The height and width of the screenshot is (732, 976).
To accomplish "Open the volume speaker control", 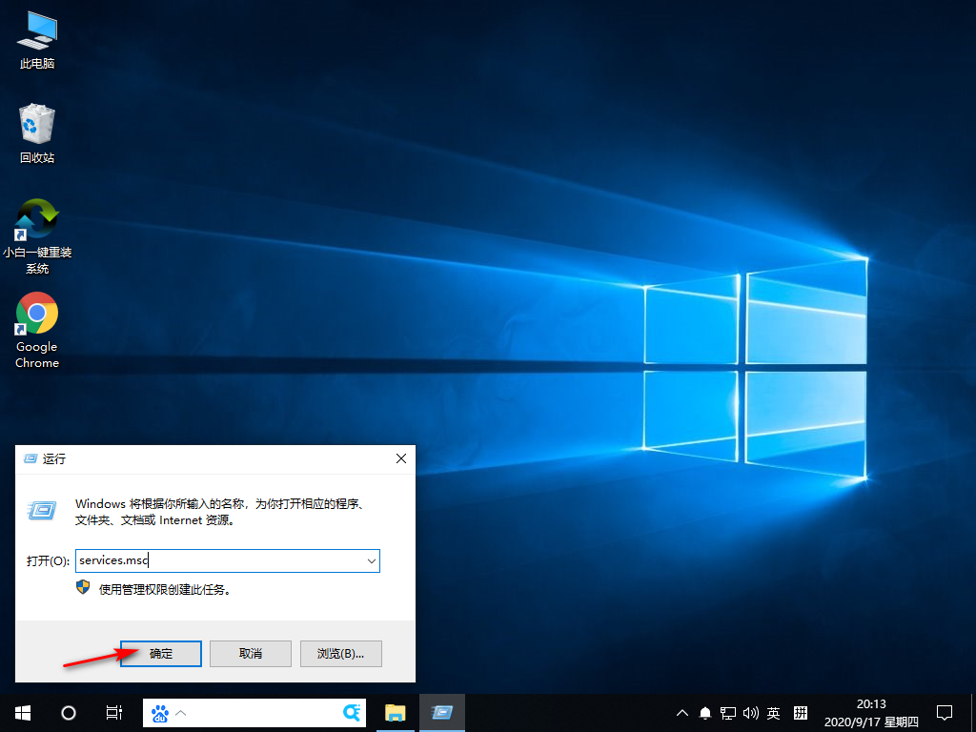I will coord(750,713).
